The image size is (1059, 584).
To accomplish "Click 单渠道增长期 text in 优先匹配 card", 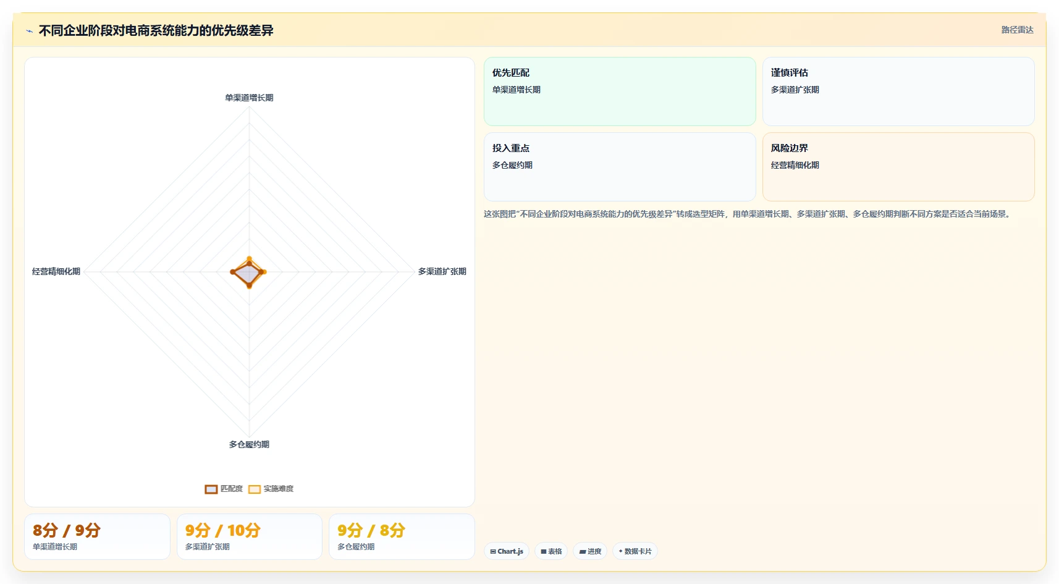I will tap(517, 90).
